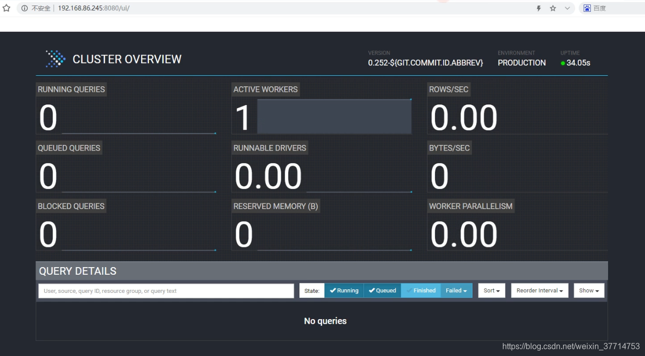Click the lightning bolt icon in address bar

point(539,8)
